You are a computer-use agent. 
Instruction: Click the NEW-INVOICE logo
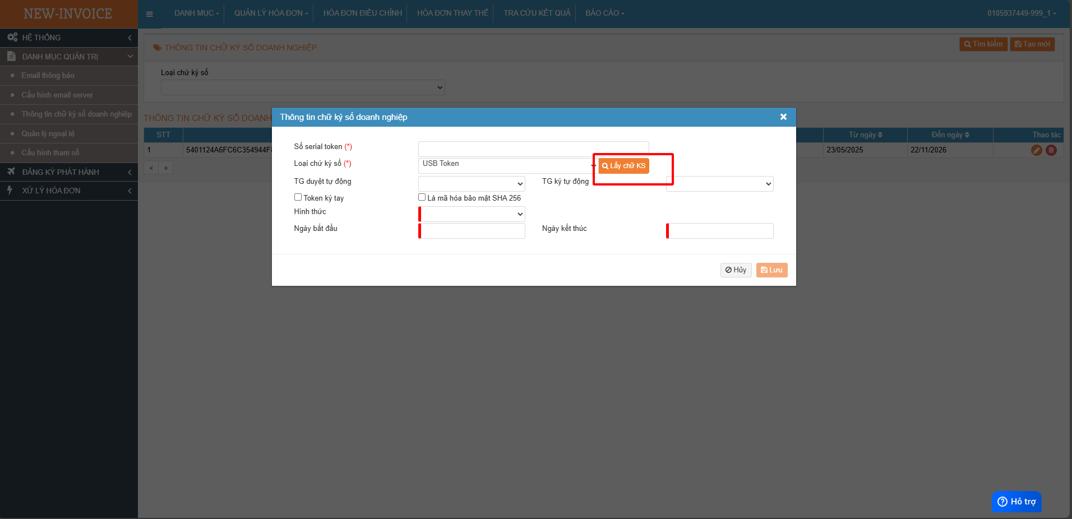[68, 14]
